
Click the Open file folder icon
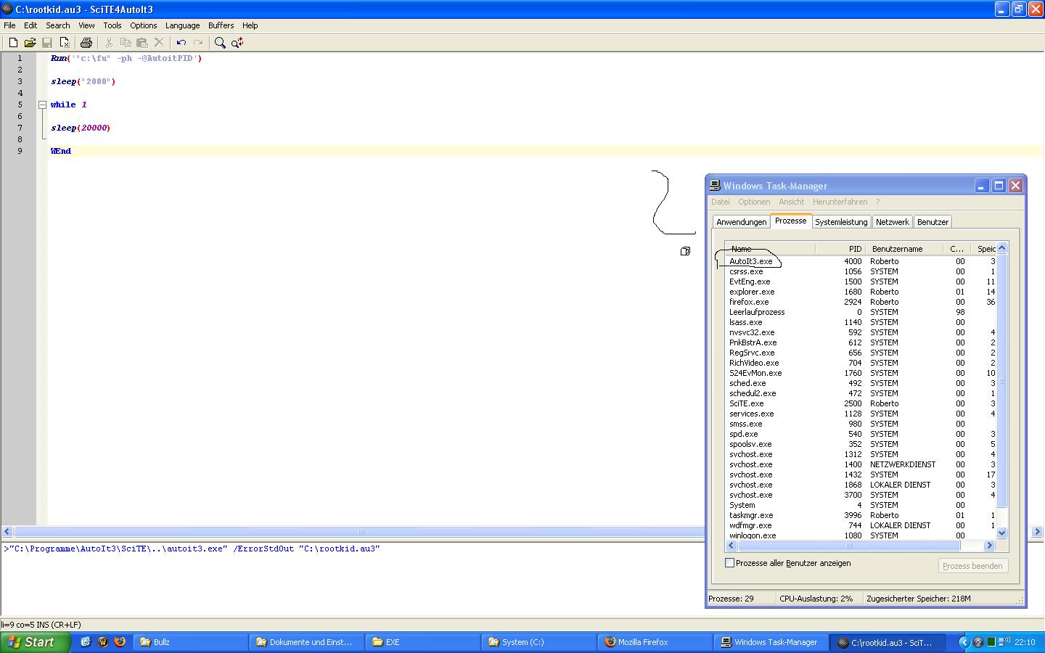[30, 43]
